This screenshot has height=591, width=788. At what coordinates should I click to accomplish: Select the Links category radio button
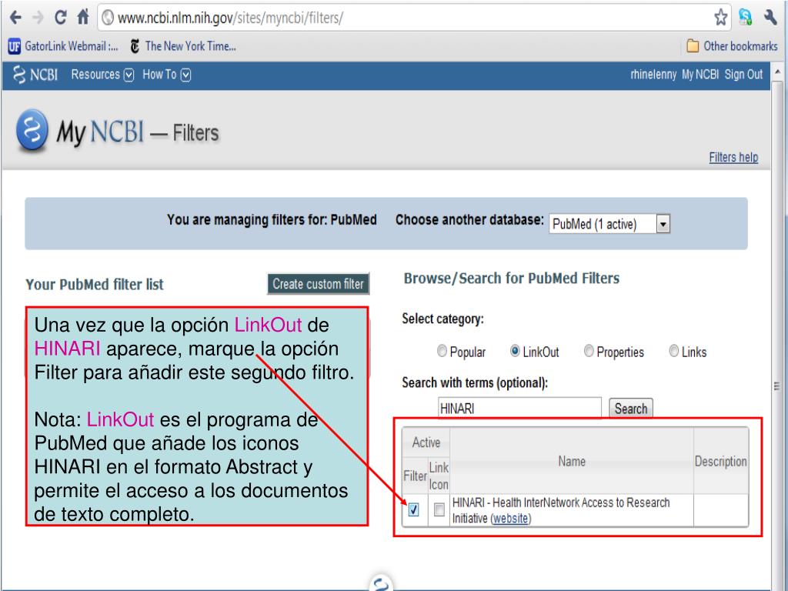[x=673, y=351]
